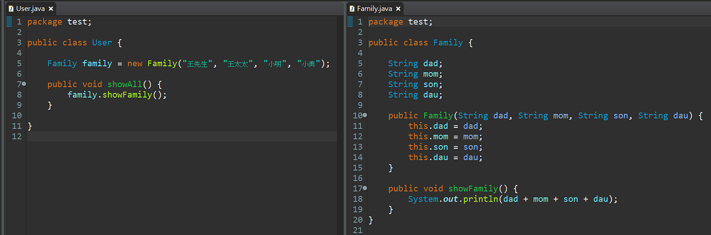Click the Java file icon on User.java tab

11,9
